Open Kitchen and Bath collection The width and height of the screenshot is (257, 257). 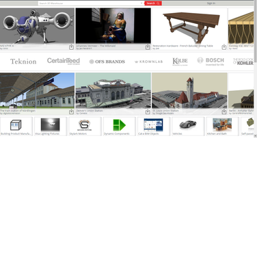click(x=223, y=126)
